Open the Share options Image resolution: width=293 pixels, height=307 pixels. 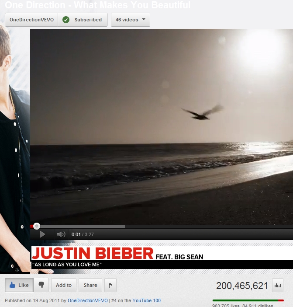click(x=90, y=285)
